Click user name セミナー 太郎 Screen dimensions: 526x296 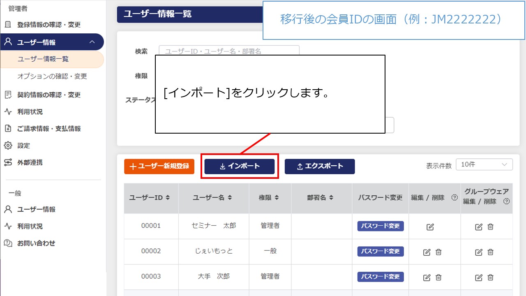(214, 226)
